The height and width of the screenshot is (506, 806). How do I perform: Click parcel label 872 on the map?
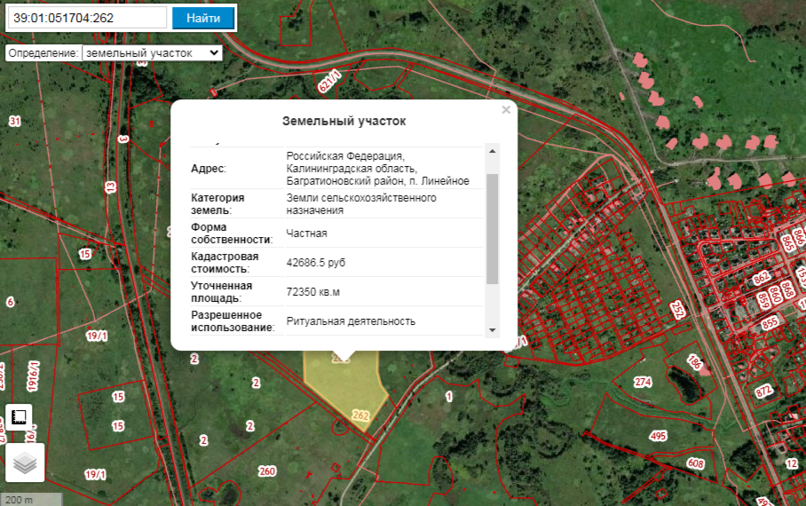click(x=763, y=391)
